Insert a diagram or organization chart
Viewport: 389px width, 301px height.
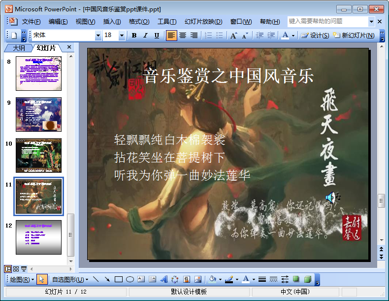(175, 280)
